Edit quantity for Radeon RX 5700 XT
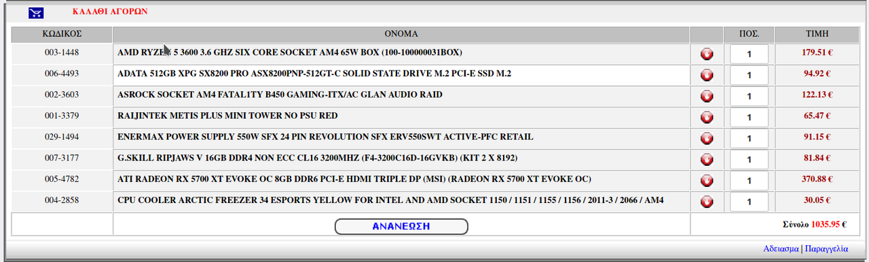869x262 pixels. tap(750, 181)
